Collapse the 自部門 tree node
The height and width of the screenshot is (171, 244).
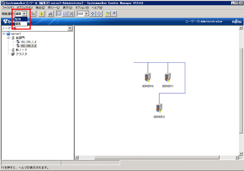[x=8, y=38]
